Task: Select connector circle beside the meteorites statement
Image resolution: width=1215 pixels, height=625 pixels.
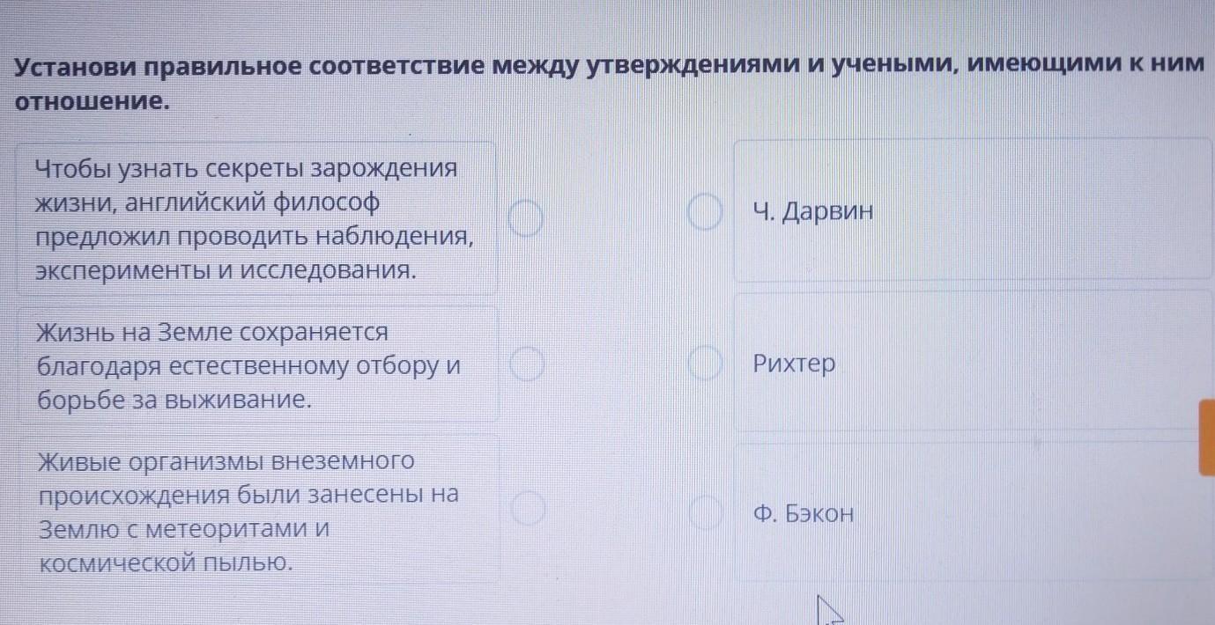Action: [529, 510]
